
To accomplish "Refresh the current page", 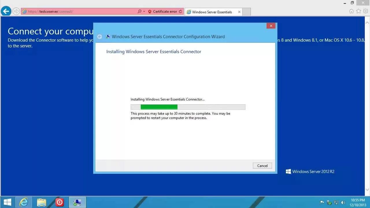I will (180, 12).
